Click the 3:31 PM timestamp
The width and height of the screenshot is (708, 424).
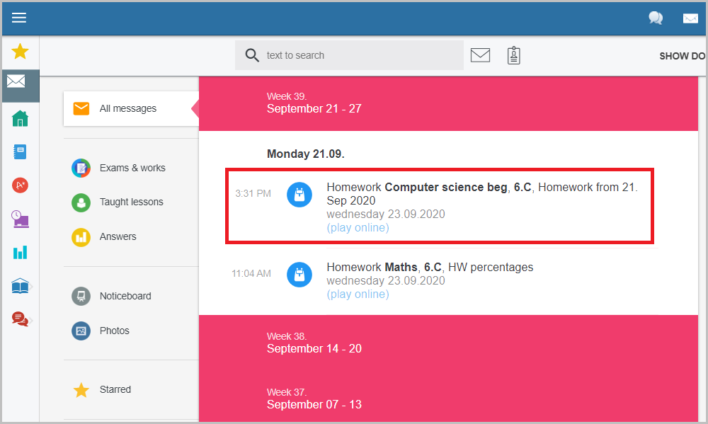(x=253, y=193)
